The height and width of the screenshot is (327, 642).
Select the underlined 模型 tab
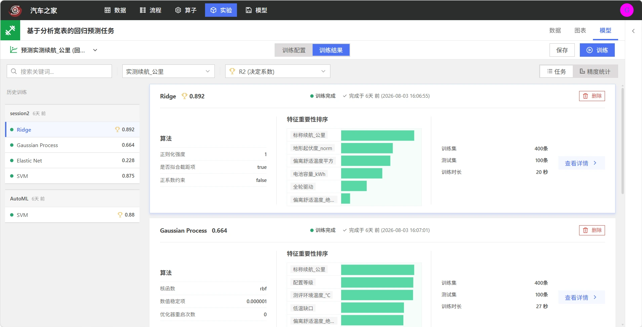[x=605, y=31]
